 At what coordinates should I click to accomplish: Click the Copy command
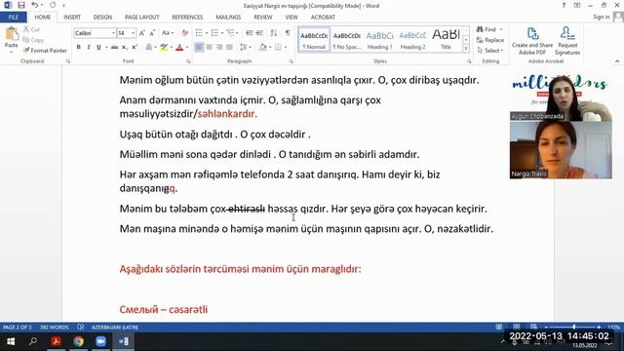pyautogui.click(x=33, y=40)
